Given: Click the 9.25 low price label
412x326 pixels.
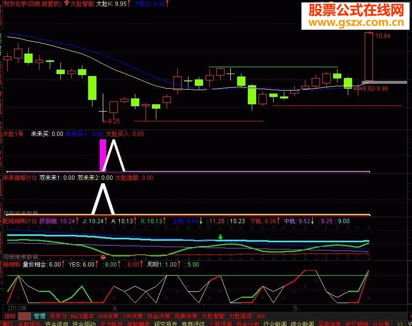Looking at the screenshot, I should point(114,121).
